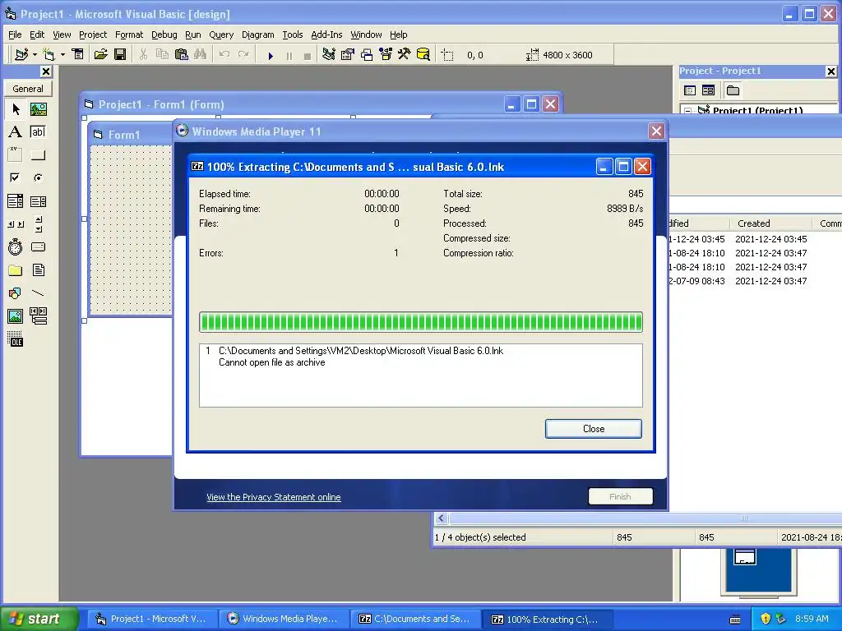The height and width of the screenshot is (631, 842).
Task: Click the Add Standard EXE Project toolbar icon
Action: point(21,55)
